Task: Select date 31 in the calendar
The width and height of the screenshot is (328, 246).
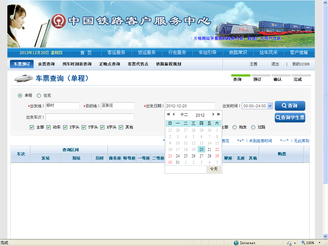Action: 177,162
